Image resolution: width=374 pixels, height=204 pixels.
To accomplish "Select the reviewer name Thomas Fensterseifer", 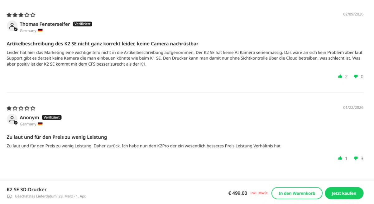I will tap(45, 24).
